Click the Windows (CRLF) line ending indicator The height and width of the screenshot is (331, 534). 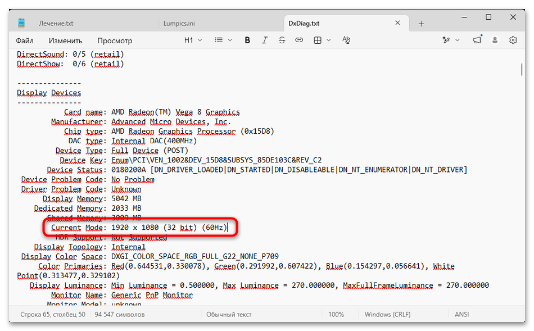(387, 314)
